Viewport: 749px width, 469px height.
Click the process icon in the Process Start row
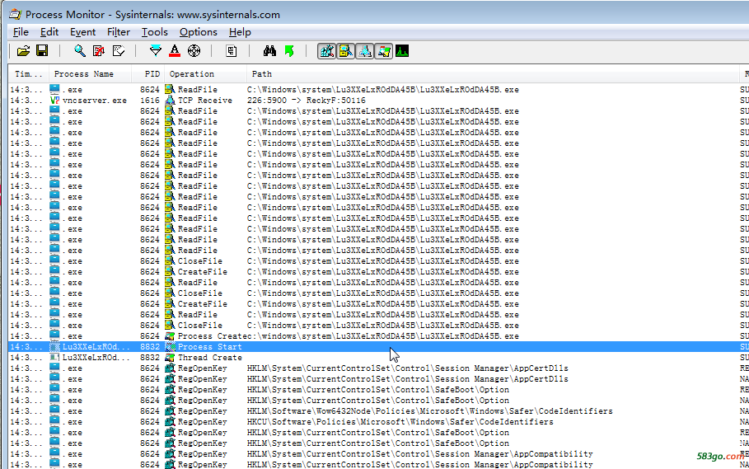tap(55, 347)
